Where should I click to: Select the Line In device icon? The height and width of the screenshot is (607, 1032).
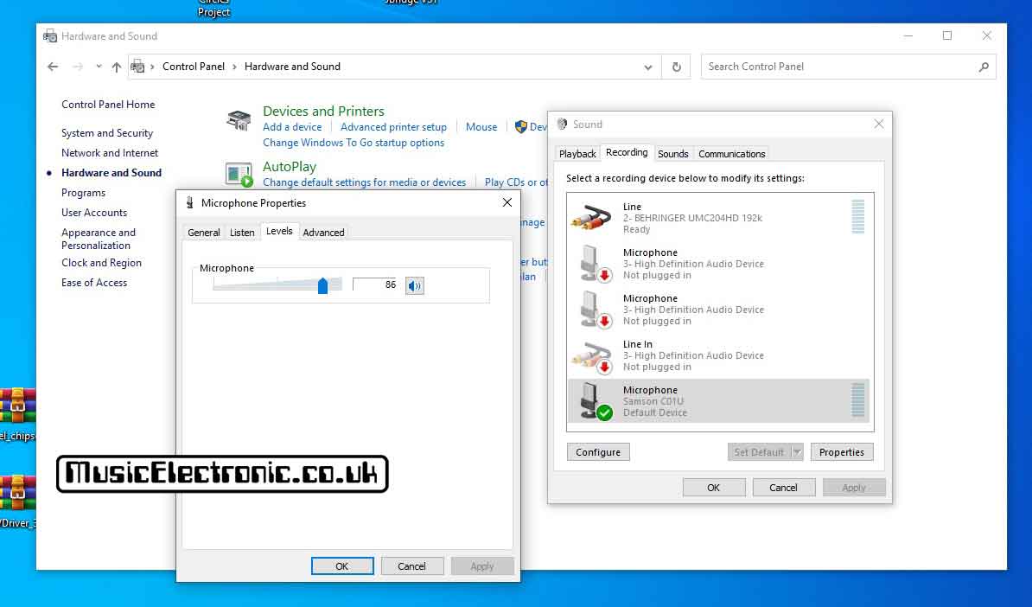click(x=591, y=355)
